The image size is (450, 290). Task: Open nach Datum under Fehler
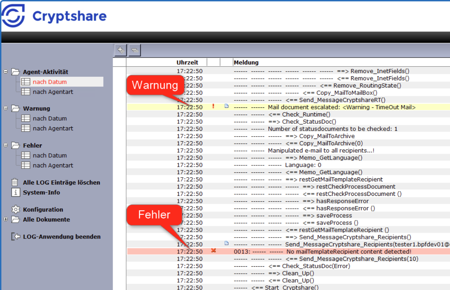[x=49, y=155]
